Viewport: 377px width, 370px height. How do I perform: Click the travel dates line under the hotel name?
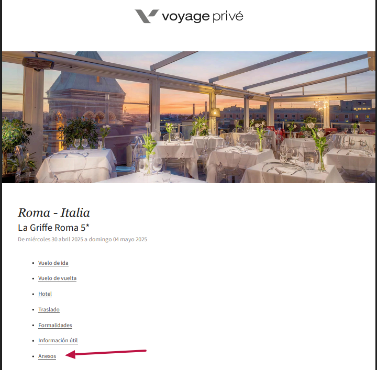tap(83, 239)
